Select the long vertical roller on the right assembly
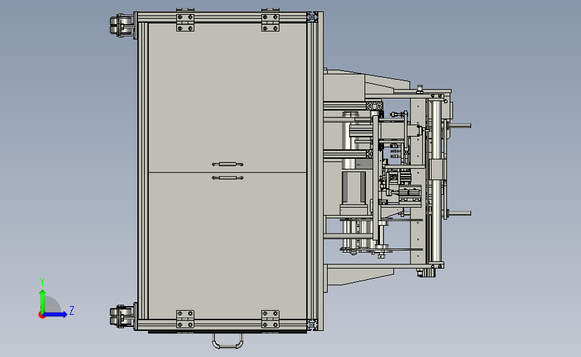581x357 pixels. pos(436,182)
